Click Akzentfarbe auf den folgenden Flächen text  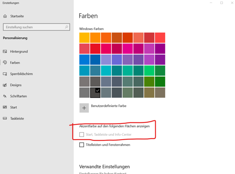tap(114, 126)
